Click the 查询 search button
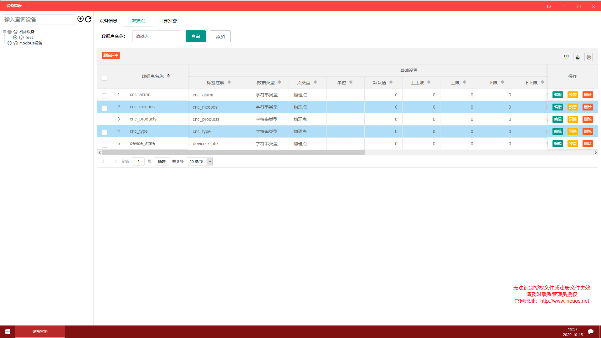This screenshot has width=601, height=338. point(195,36)
